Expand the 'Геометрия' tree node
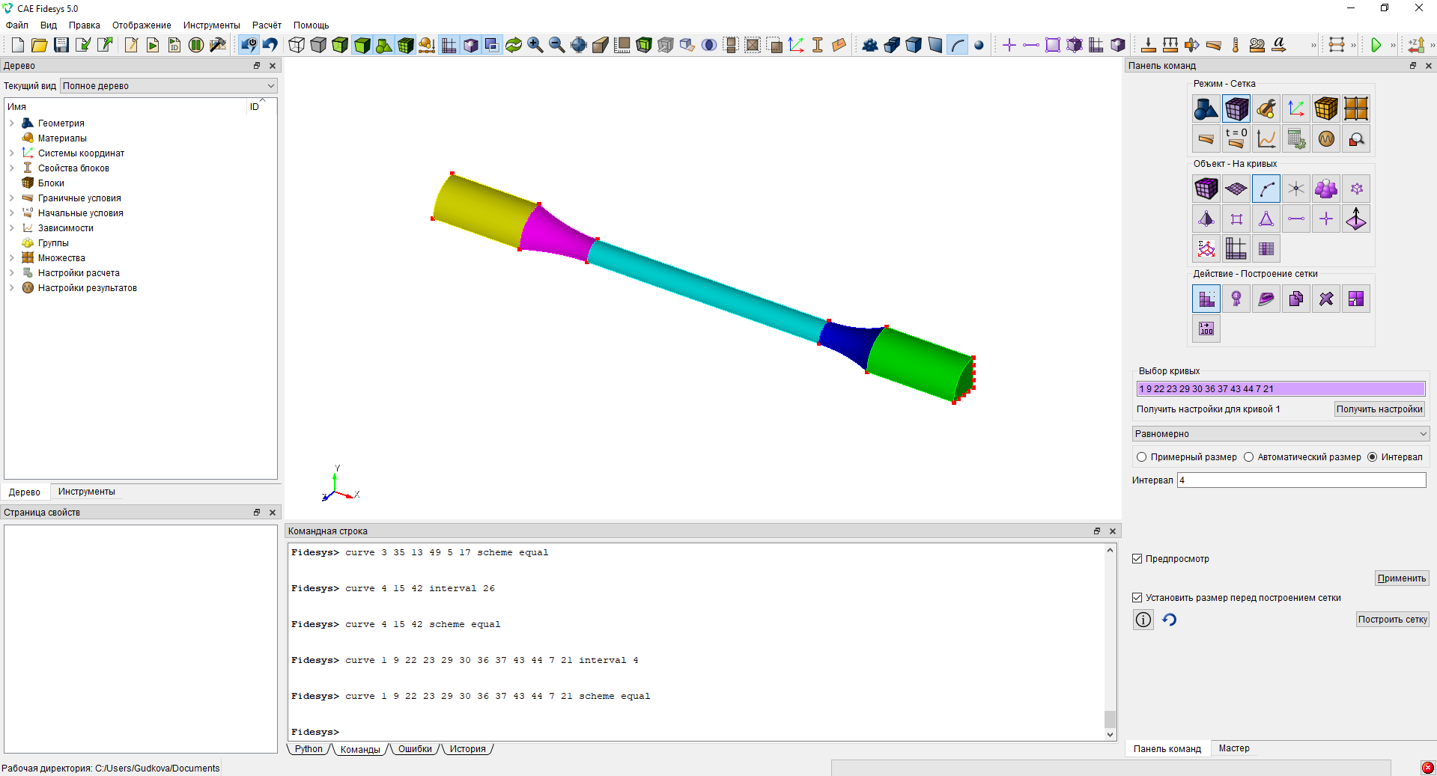1437x776 pixels. pos(12,123)
